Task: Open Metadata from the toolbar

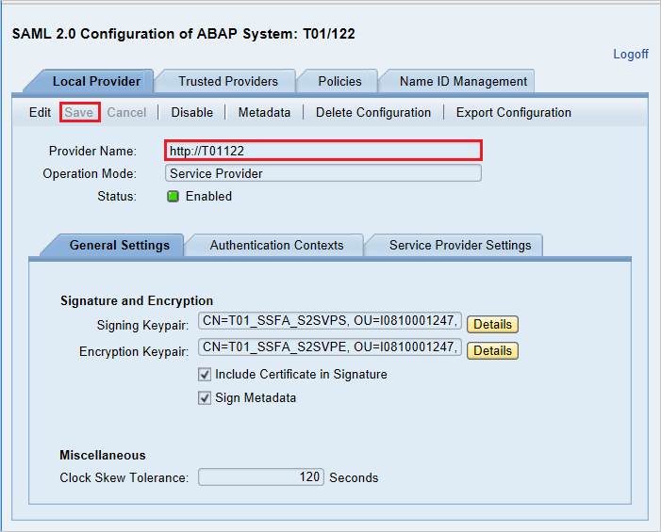Action: click(264, 112)
